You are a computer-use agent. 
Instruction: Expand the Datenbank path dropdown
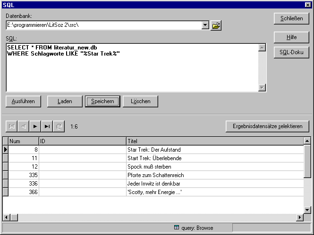205,25
